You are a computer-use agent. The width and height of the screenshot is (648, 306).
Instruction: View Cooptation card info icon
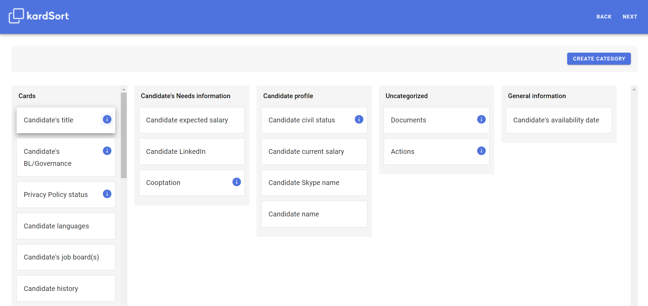click(x=237, y=182)
